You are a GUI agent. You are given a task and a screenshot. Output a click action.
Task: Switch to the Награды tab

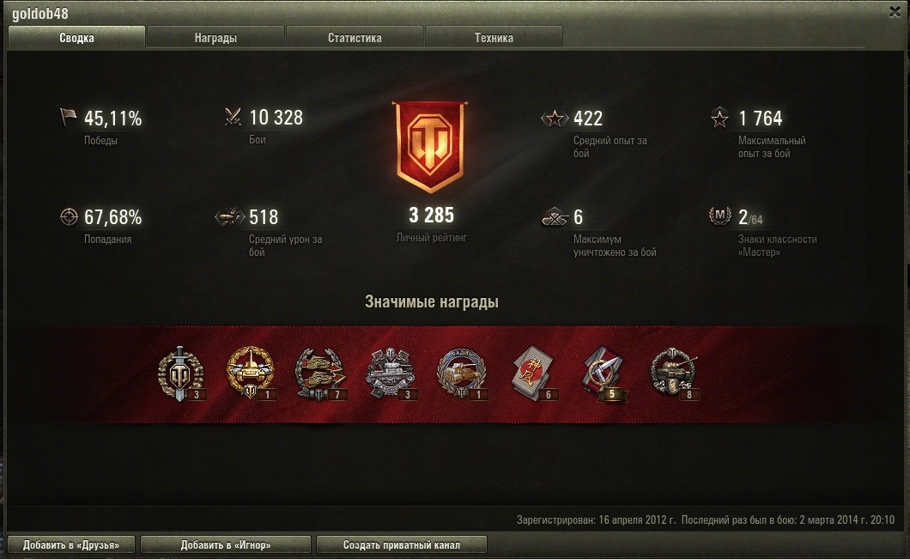(x=215, y=38)
